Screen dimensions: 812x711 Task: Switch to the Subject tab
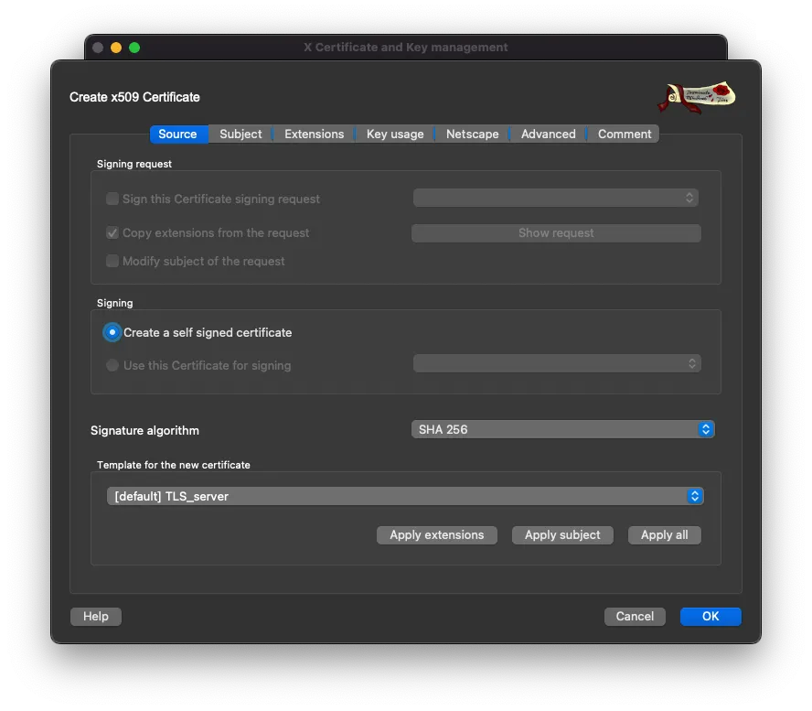point(240,134)
